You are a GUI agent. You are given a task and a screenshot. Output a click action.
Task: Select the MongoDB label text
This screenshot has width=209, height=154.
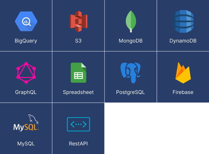131,41
